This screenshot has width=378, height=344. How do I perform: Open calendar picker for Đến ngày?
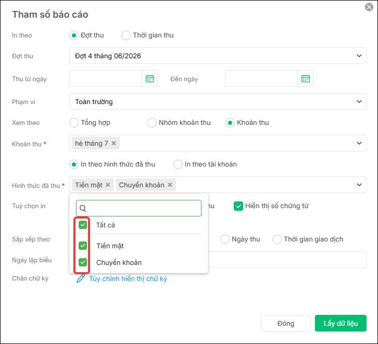tap(306, 79)
